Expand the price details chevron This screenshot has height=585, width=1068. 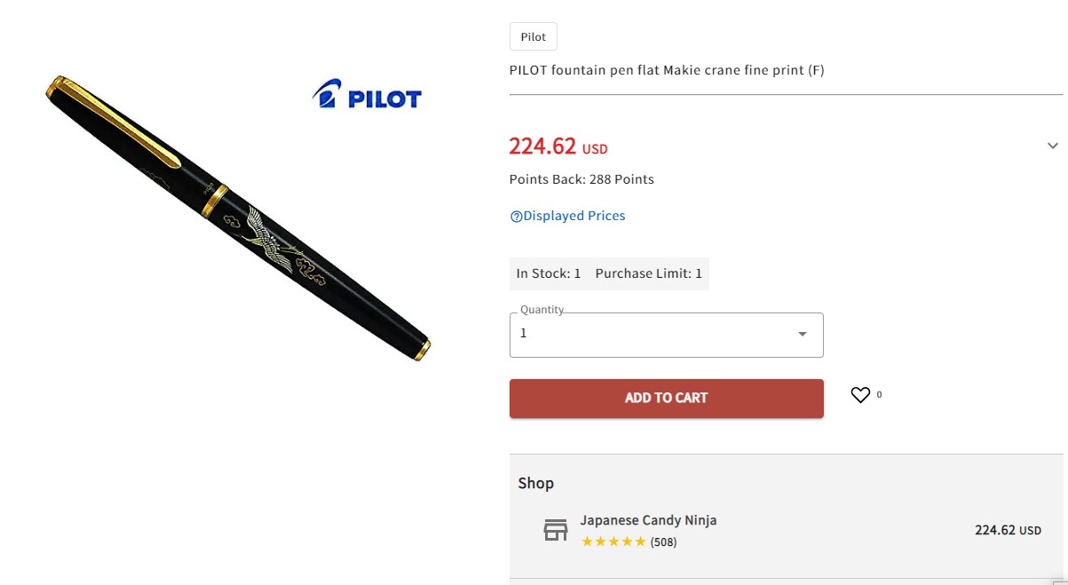click(x=1053, y=146)
